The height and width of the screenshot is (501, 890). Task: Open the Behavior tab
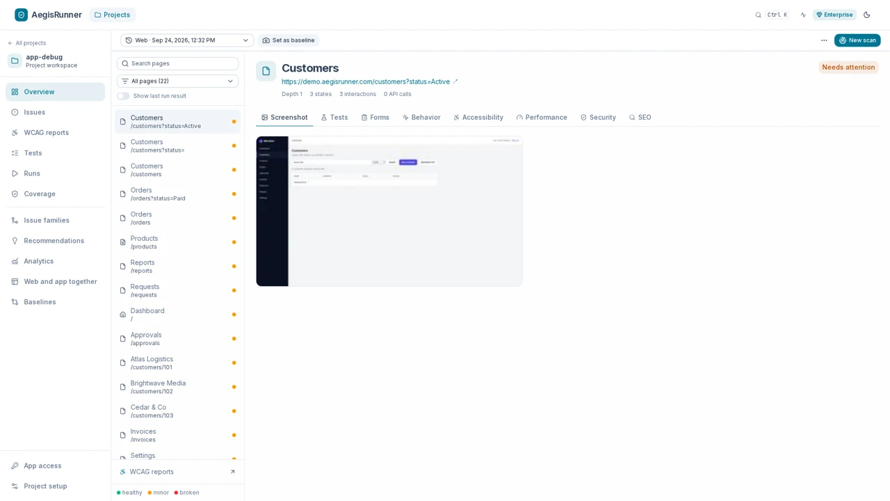click(x=421, y=118)
